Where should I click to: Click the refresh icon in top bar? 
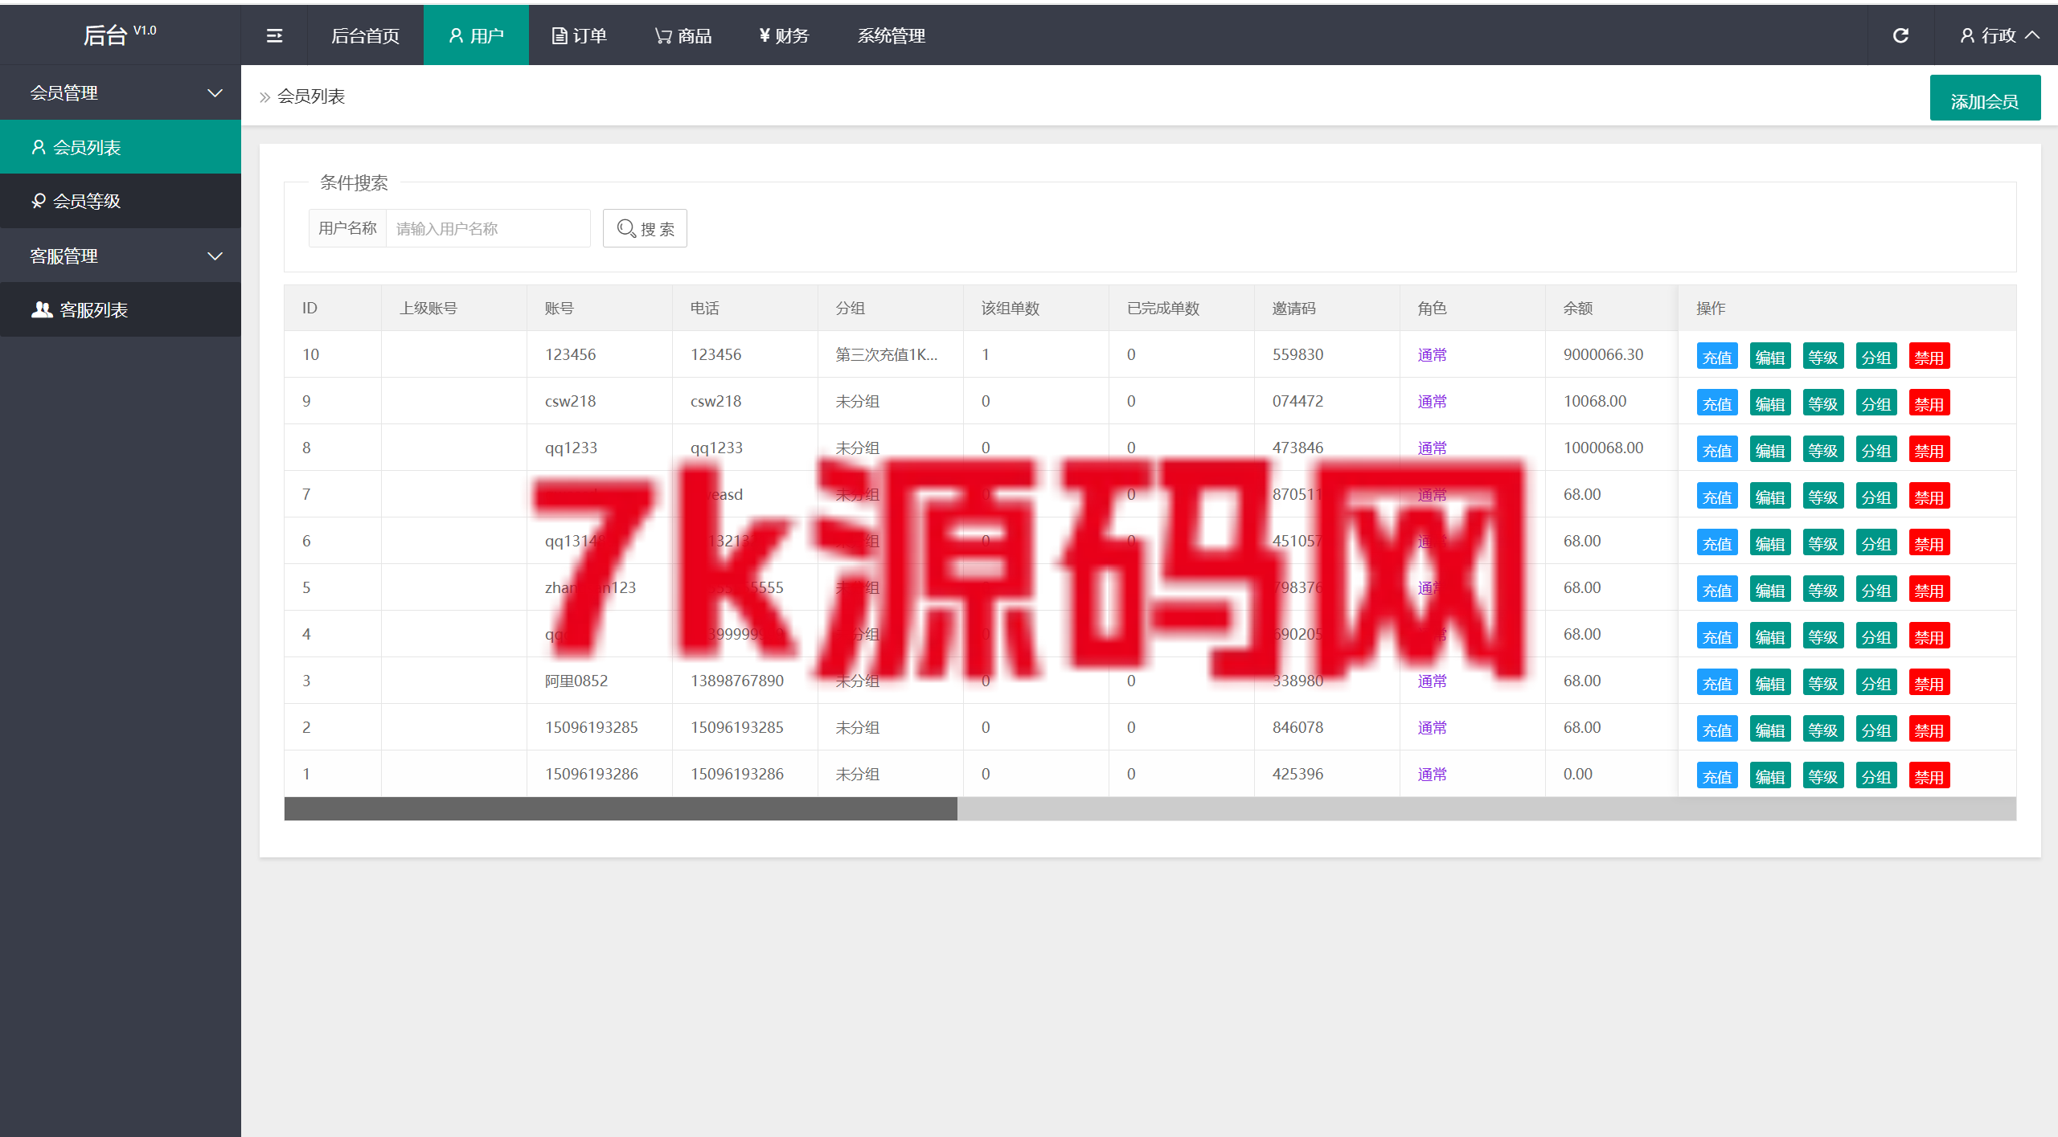coord(1900,35)
